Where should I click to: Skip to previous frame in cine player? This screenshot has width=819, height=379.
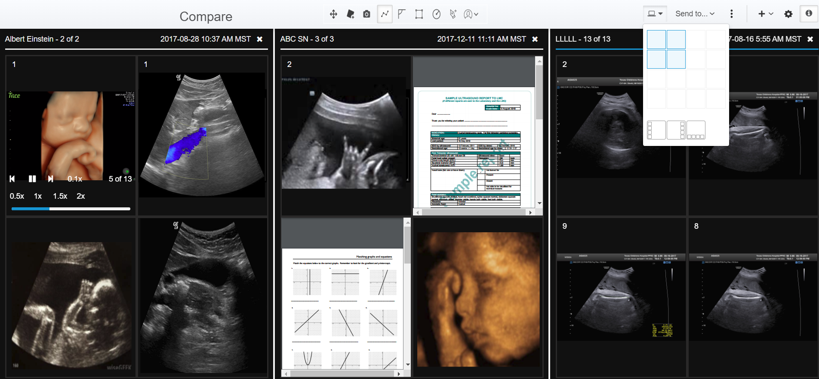12,179
